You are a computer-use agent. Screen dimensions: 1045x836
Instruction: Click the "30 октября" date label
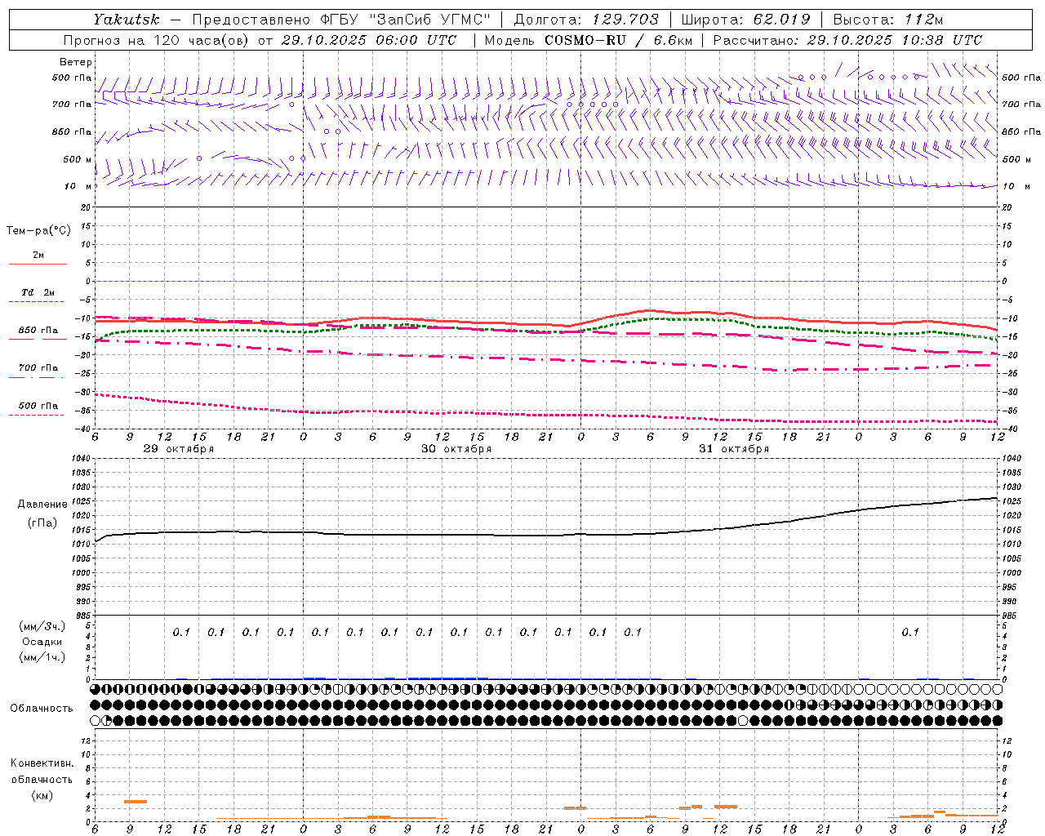pos(456,449)
